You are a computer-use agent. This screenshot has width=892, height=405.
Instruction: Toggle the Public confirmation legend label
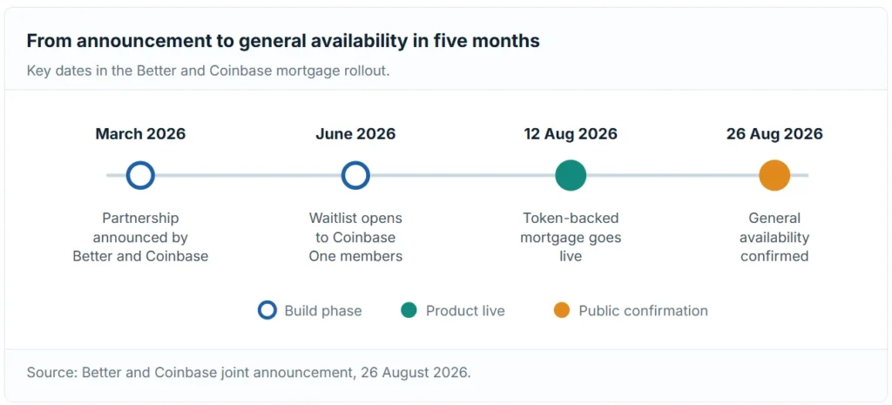point(644,311)
